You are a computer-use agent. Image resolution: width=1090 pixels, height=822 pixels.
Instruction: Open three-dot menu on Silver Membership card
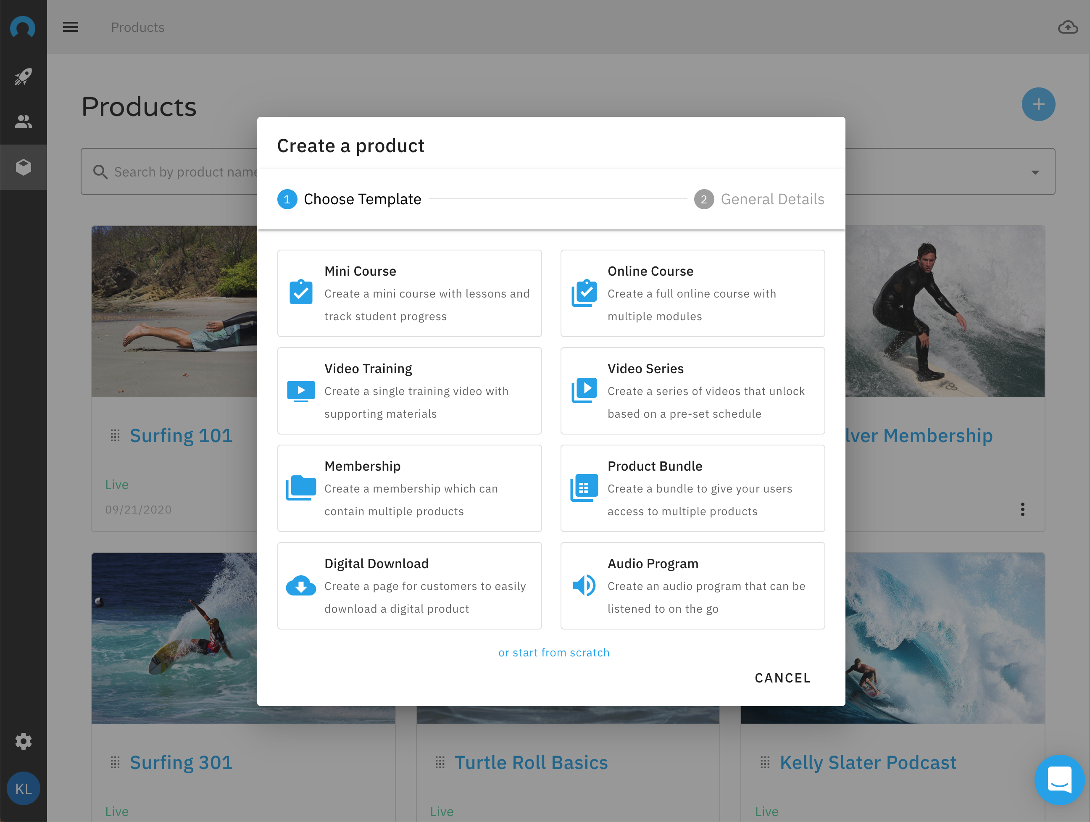tap(1022, 509)
